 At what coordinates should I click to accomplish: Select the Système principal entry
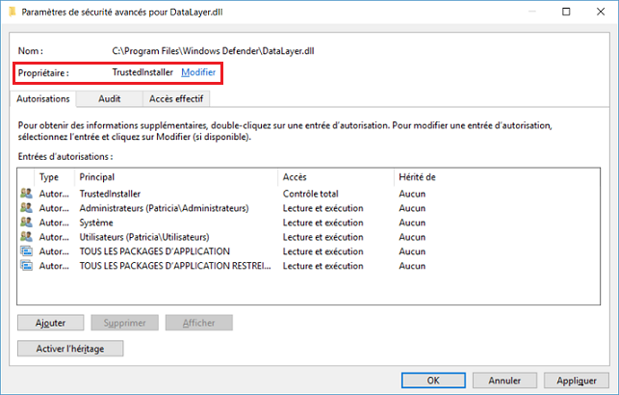click(x=96, y=223)
